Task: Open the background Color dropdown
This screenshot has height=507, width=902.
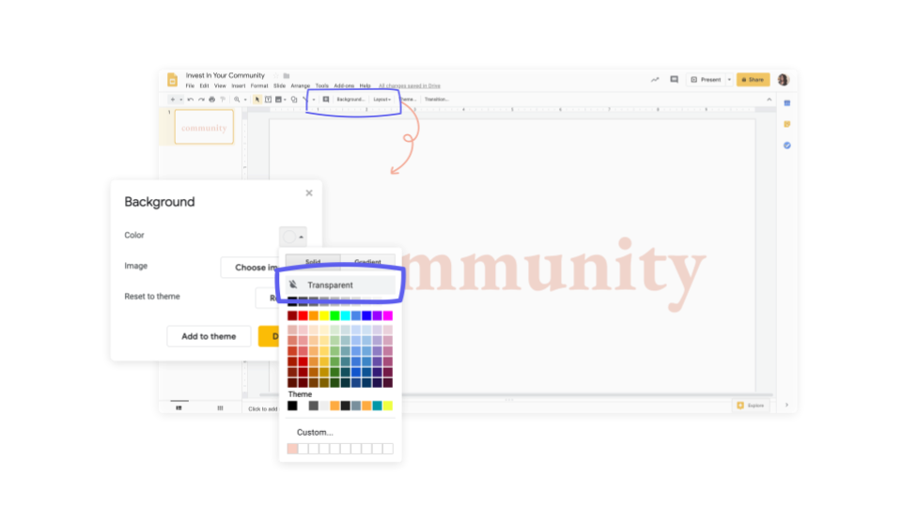Action: click(x=293, y=237)
